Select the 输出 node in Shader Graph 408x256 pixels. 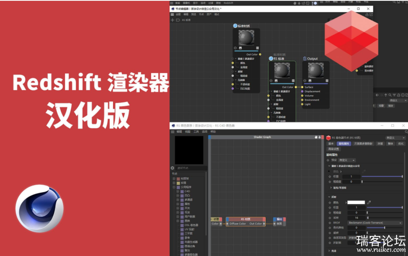coord(280,221)
